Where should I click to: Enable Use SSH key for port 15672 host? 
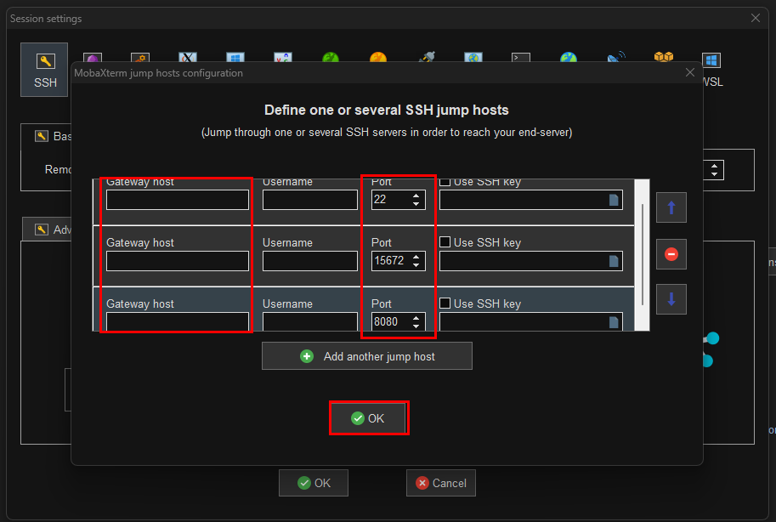tap(445, 242)
